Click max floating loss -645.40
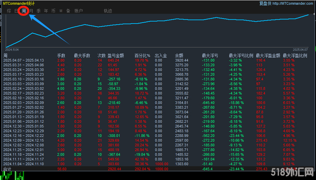This screenshot has height=180, width=316. pyautogui.click(x=209, y=103)
